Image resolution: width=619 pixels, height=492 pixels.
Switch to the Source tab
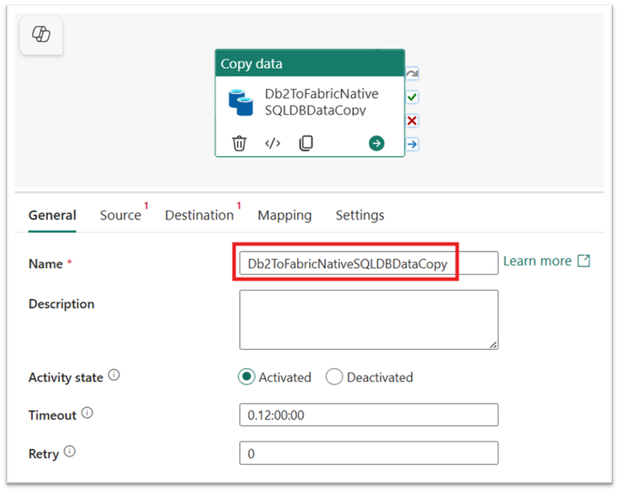[x=120, y=215]
